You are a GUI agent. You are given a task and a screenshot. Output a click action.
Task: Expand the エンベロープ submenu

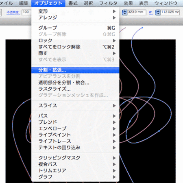point(75,129)
